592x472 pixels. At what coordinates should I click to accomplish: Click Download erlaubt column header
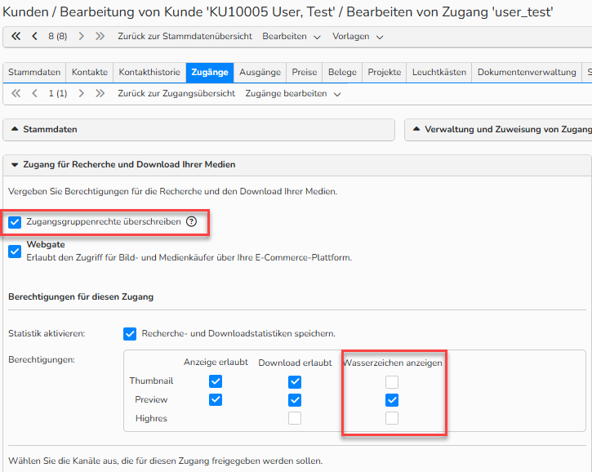296,363
